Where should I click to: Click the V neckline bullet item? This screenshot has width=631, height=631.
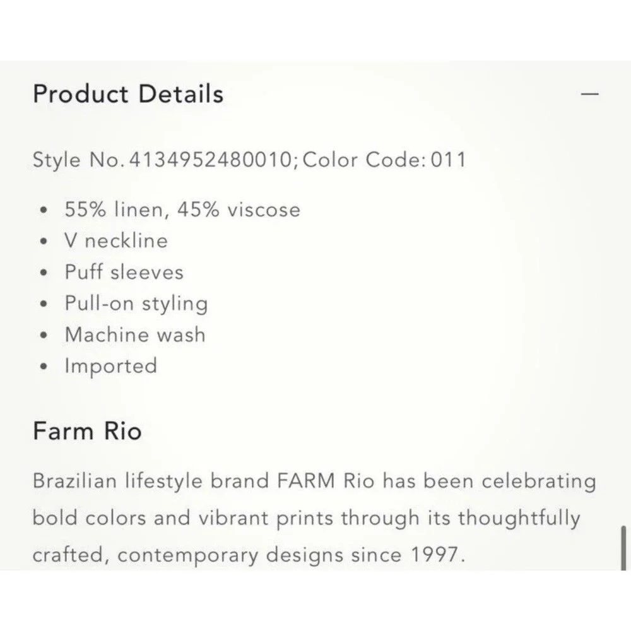pos(116,240)
